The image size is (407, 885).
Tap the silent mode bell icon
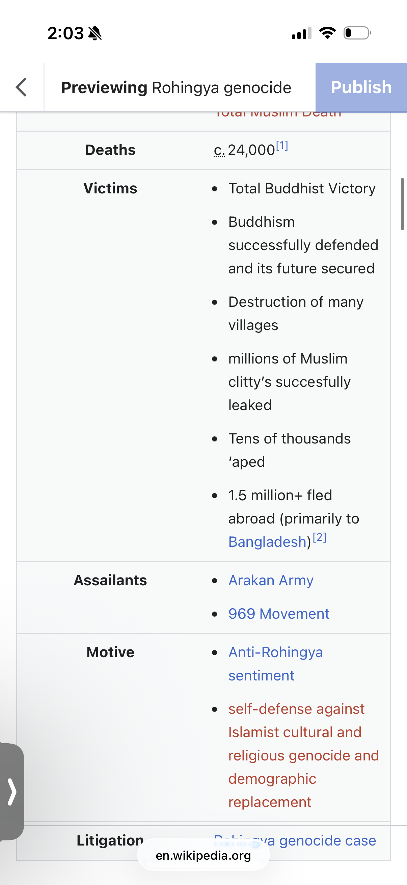95,33
